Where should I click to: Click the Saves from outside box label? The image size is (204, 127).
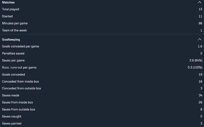point(18,109)
